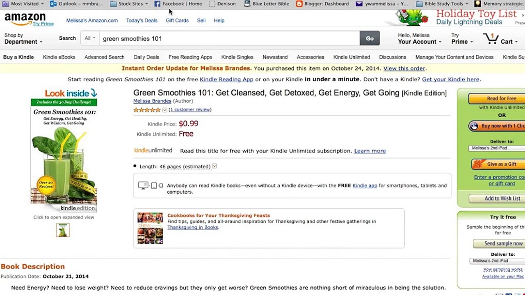
Task: Open the Thanksgiving in Books link
Action: click(x=192, y=227)
